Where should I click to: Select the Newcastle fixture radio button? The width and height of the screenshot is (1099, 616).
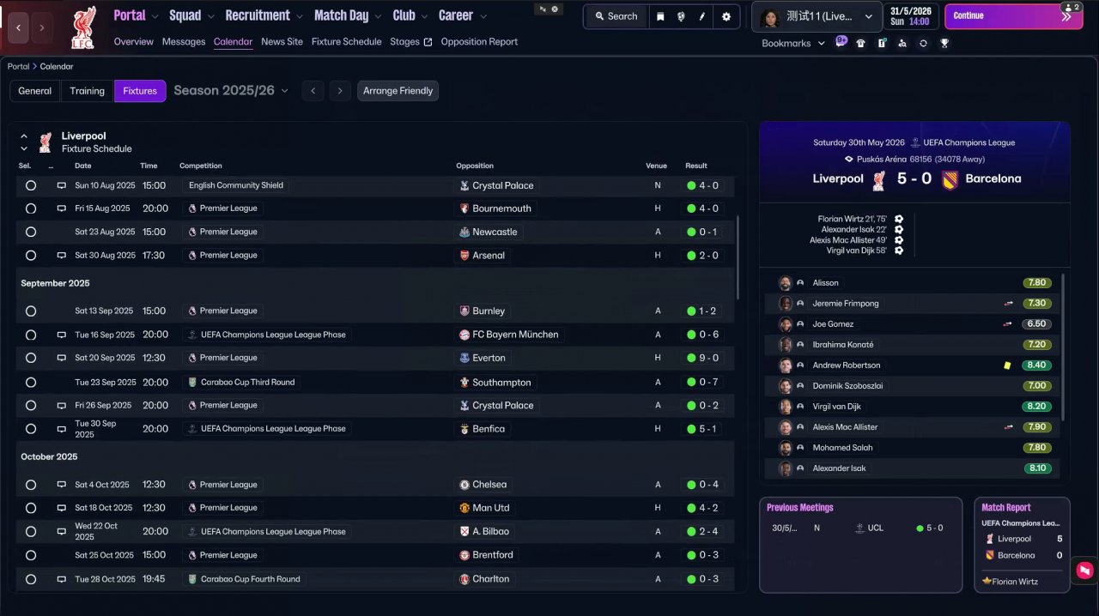click(x=31, y=232)
